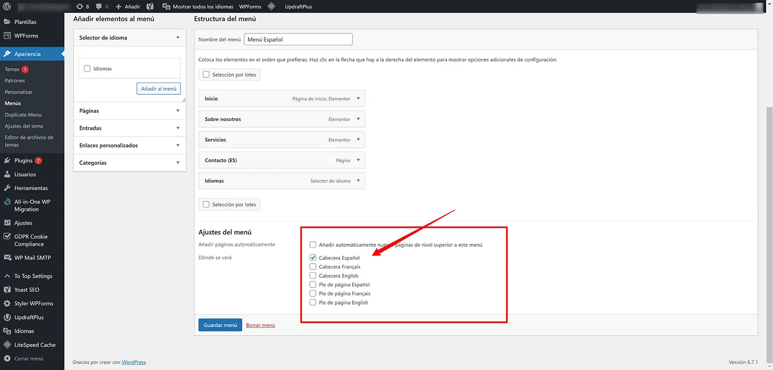Click the Nombre del menú text field
The height and width of the screenshot is (370, 773).
(298, 39)
